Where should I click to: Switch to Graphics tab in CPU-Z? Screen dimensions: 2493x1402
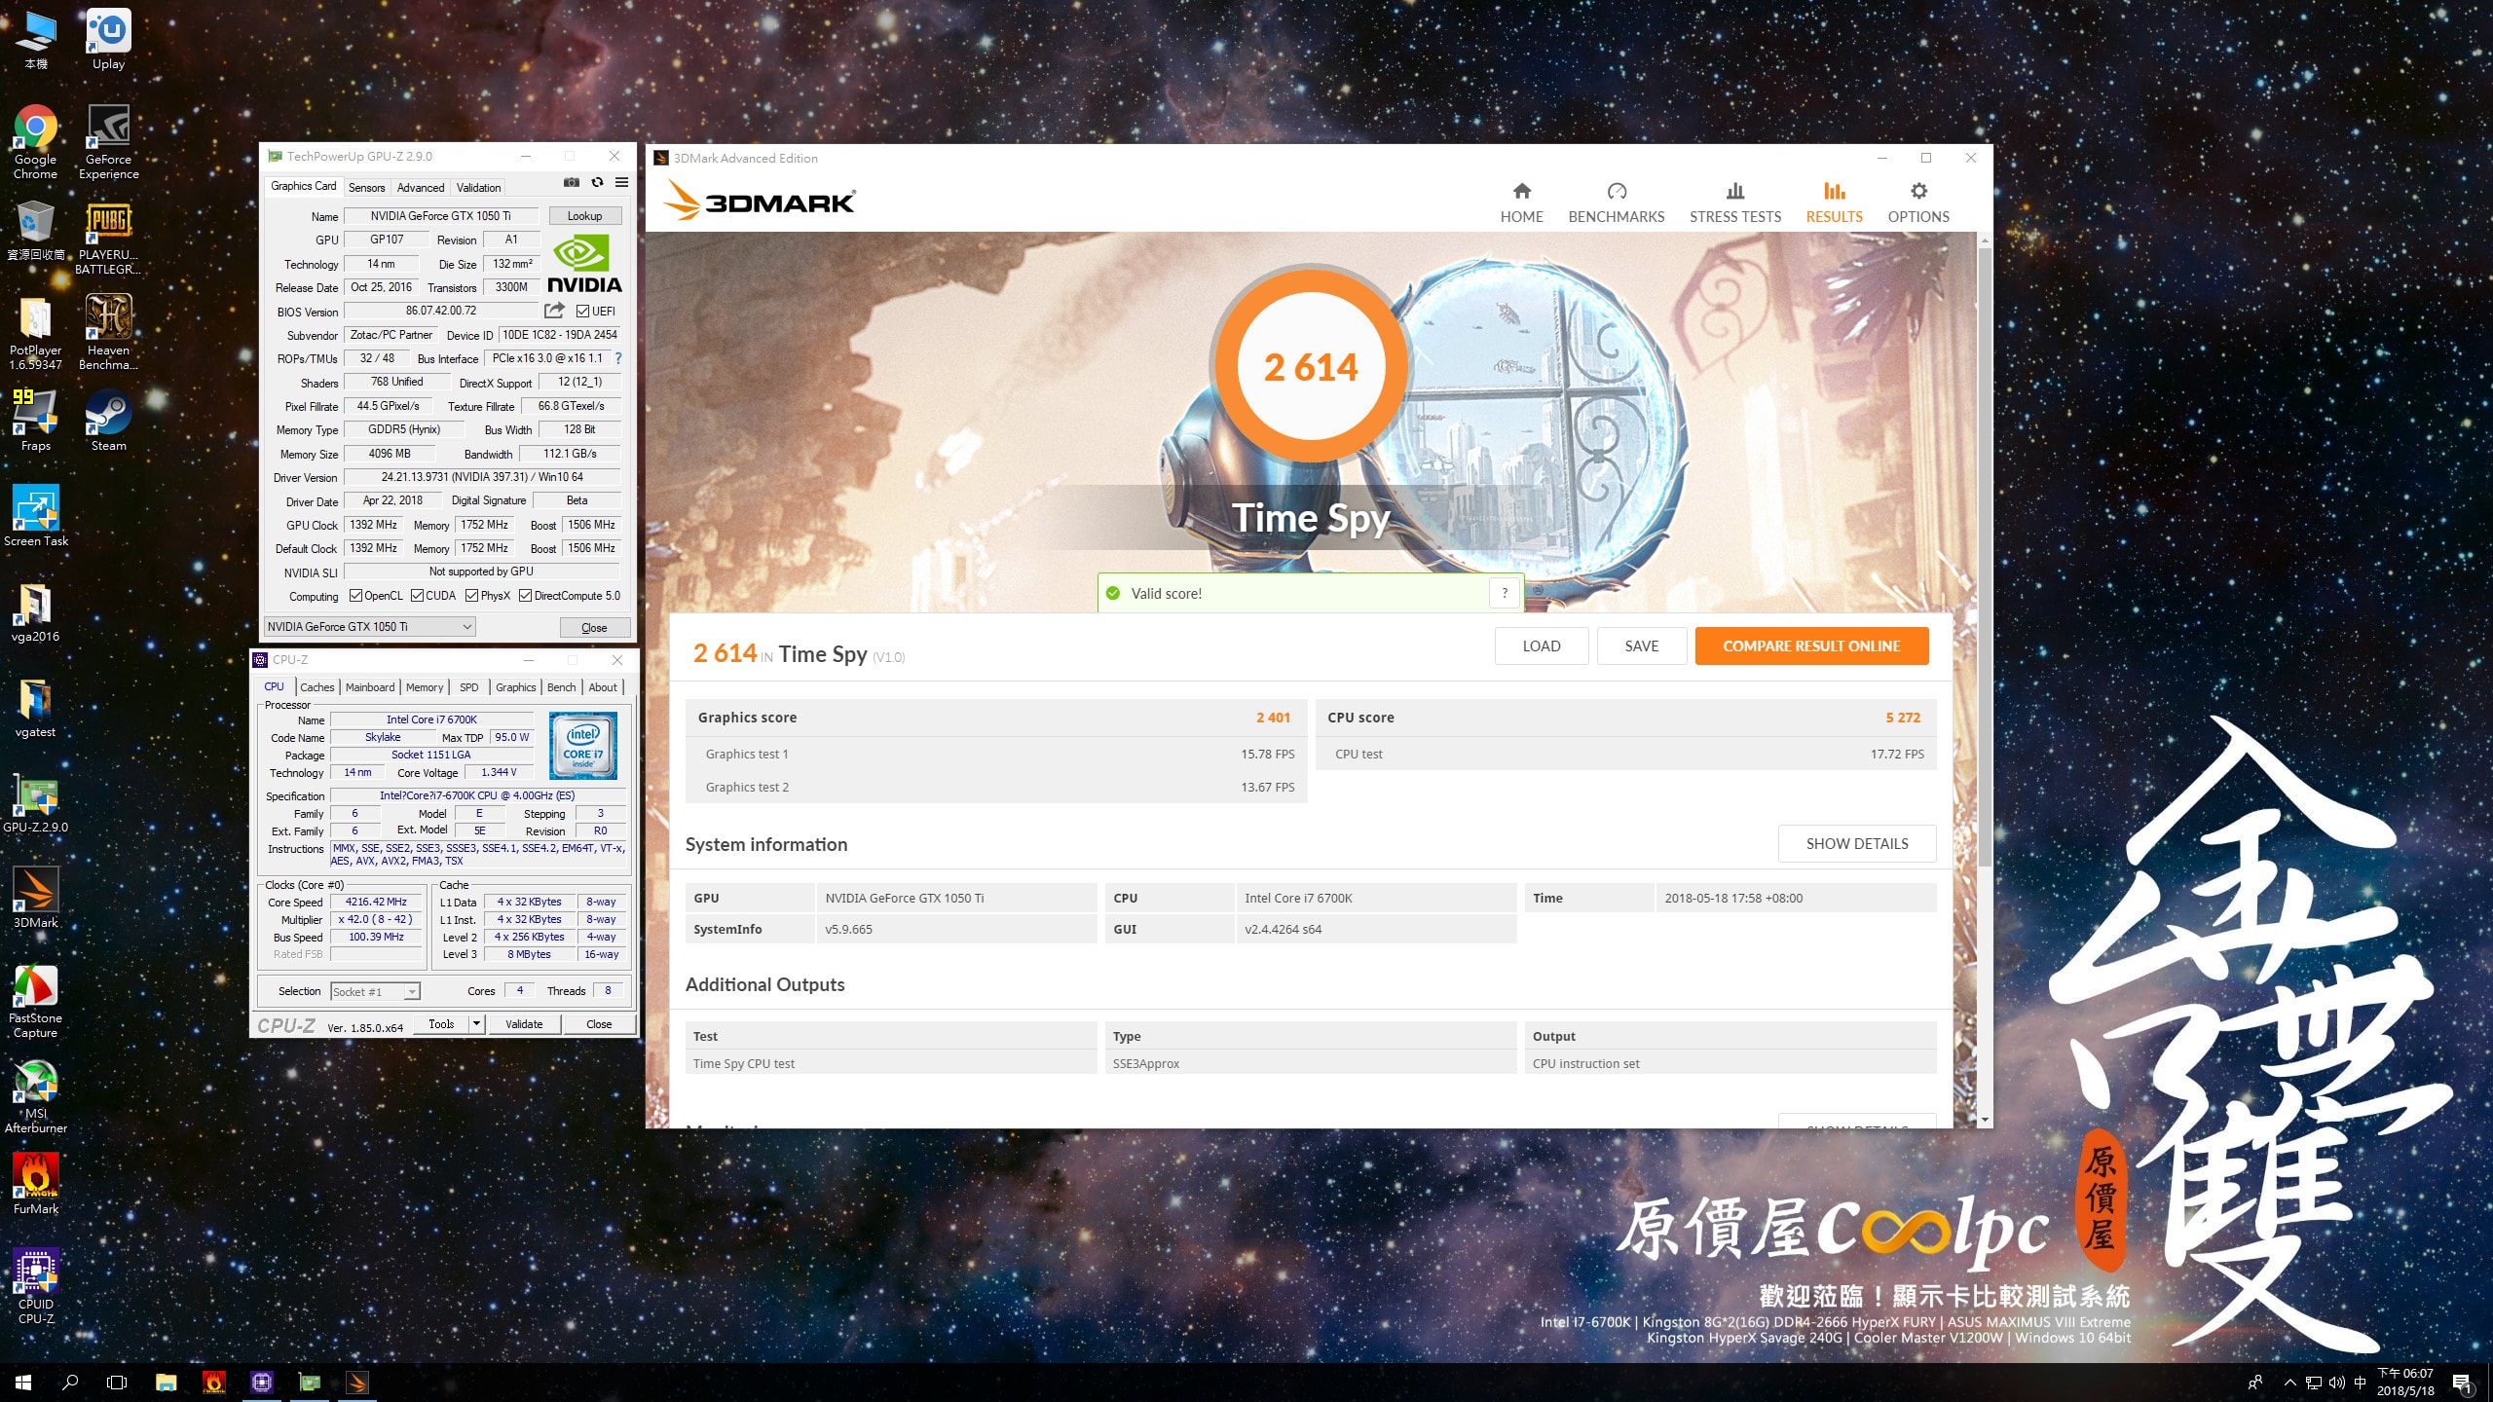[x=515, y=687]
